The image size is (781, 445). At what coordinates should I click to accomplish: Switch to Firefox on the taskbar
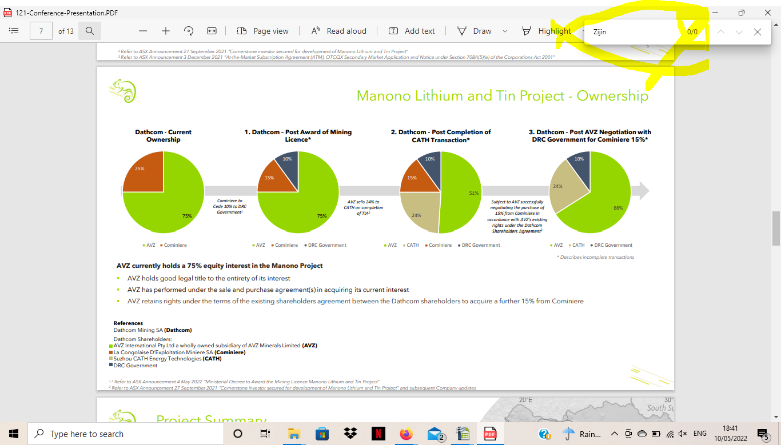406,434
